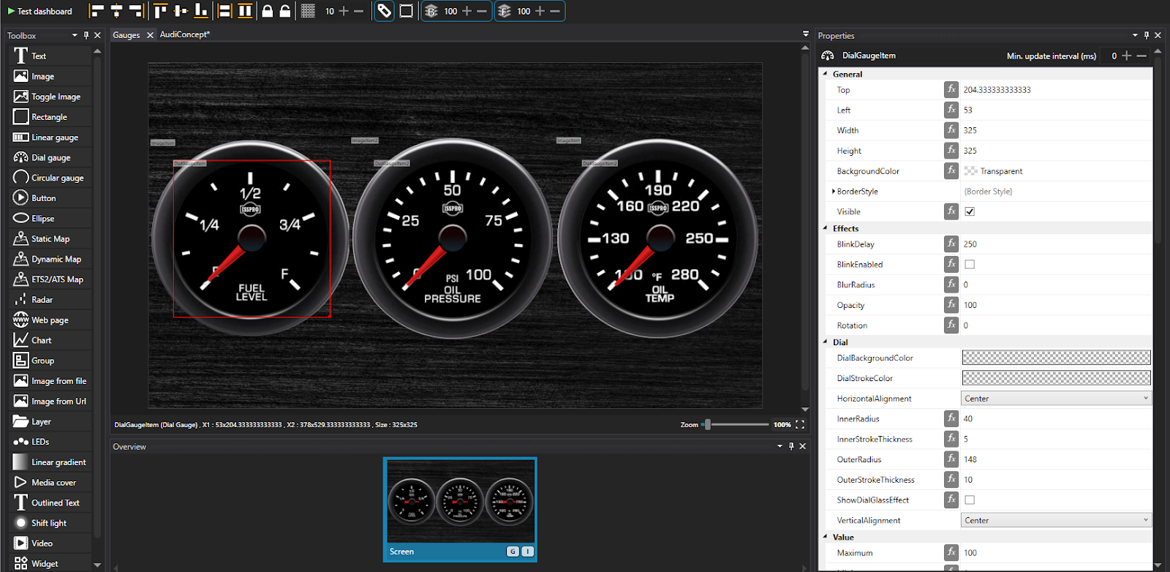Switch to the AudiConcept* tab
Viewport: 1170px width, 572px height.
[x=185, y=34]
